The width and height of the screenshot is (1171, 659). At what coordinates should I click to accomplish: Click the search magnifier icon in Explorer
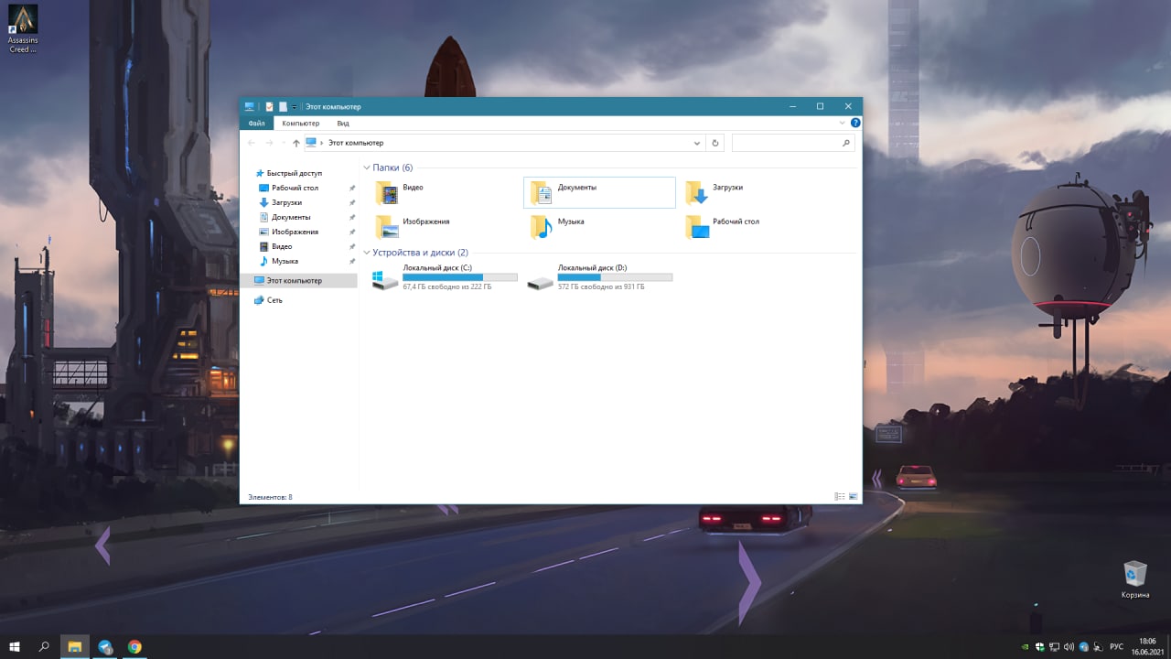[845, 143]
